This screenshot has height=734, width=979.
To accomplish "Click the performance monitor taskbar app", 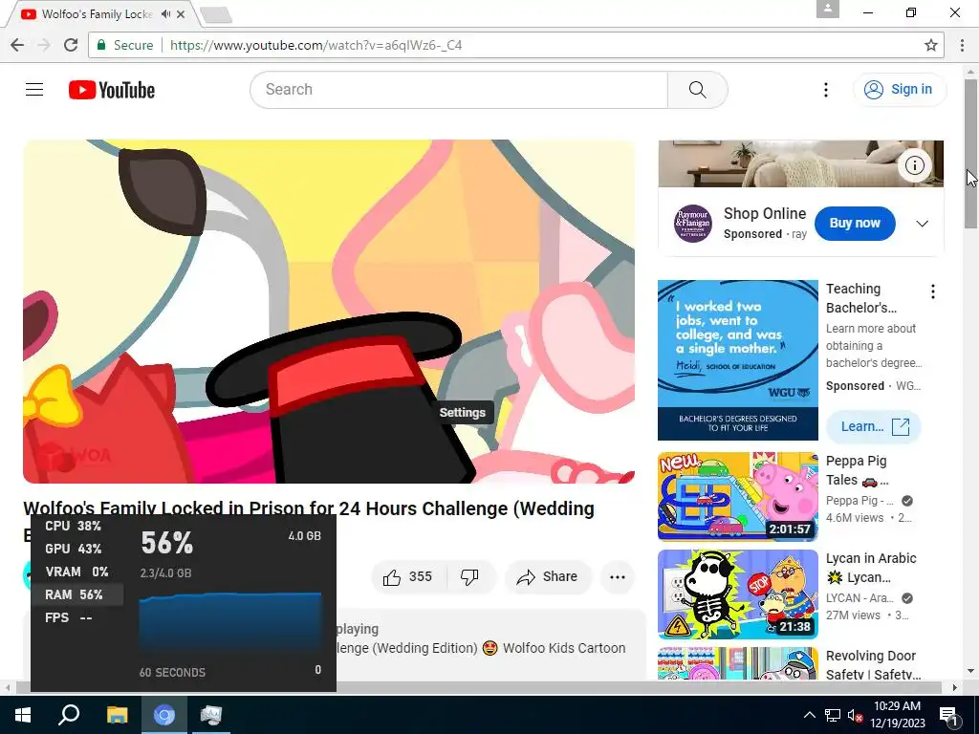I will (x=211, y=715).
